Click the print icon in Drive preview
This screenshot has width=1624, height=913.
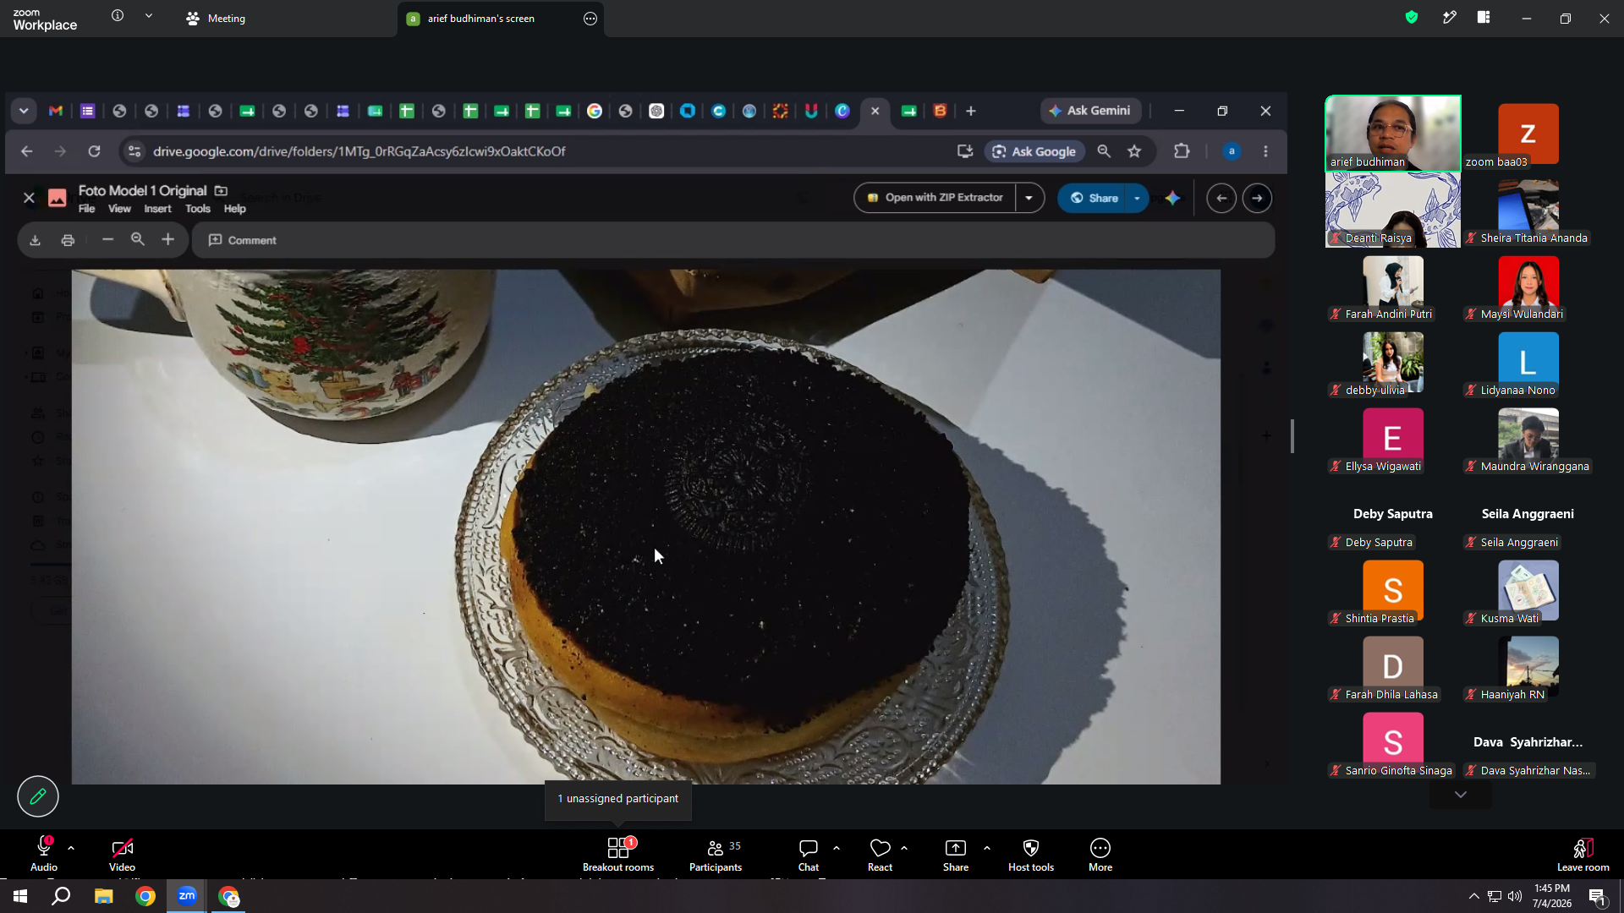coord(69,240)
